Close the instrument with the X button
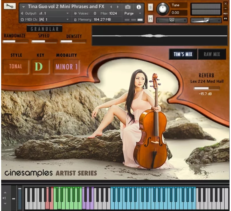This screenshot has width=231, height=211. click(226, 4)
